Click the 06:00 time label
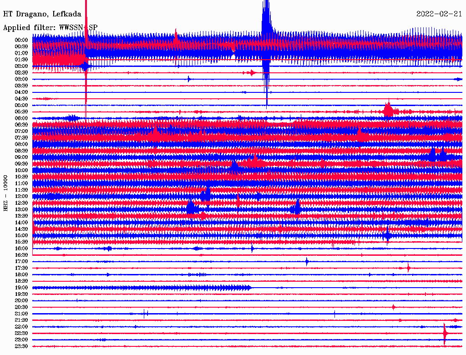466x355 pixels. click(x=21, y=118)
